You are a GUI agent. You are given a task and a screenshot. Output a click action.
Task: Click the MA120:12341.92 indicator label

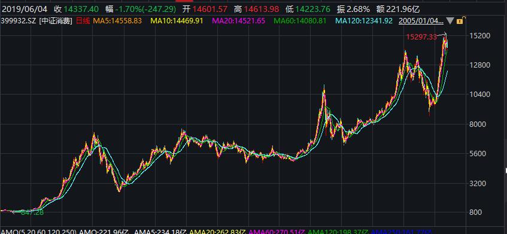pyautogui.click(x=364, y=21)
